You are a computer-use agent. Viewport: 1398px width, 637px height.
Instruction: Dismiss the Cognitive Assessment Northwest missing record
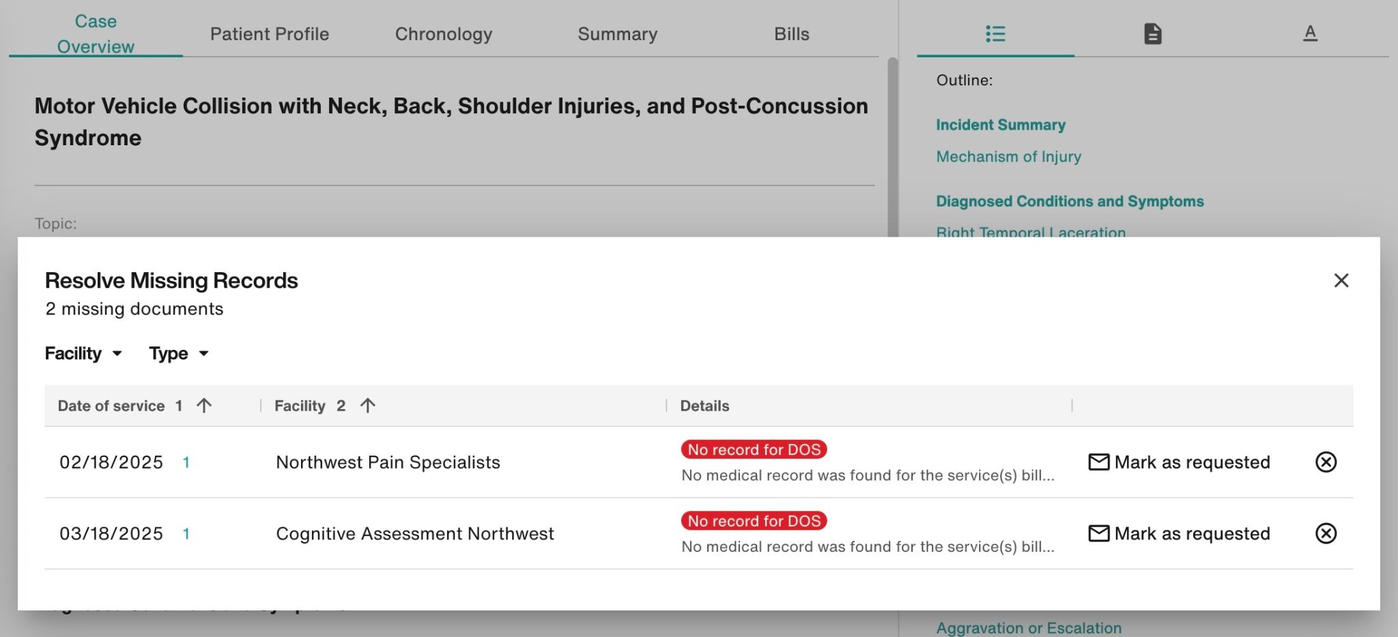point(1326,533)
